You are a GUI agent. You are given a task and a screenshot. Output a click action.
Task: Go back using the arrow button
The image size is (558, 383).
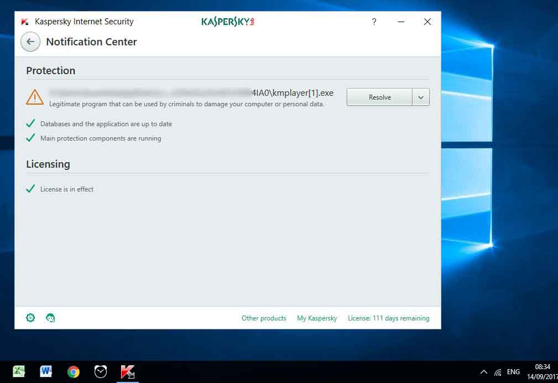30,42
